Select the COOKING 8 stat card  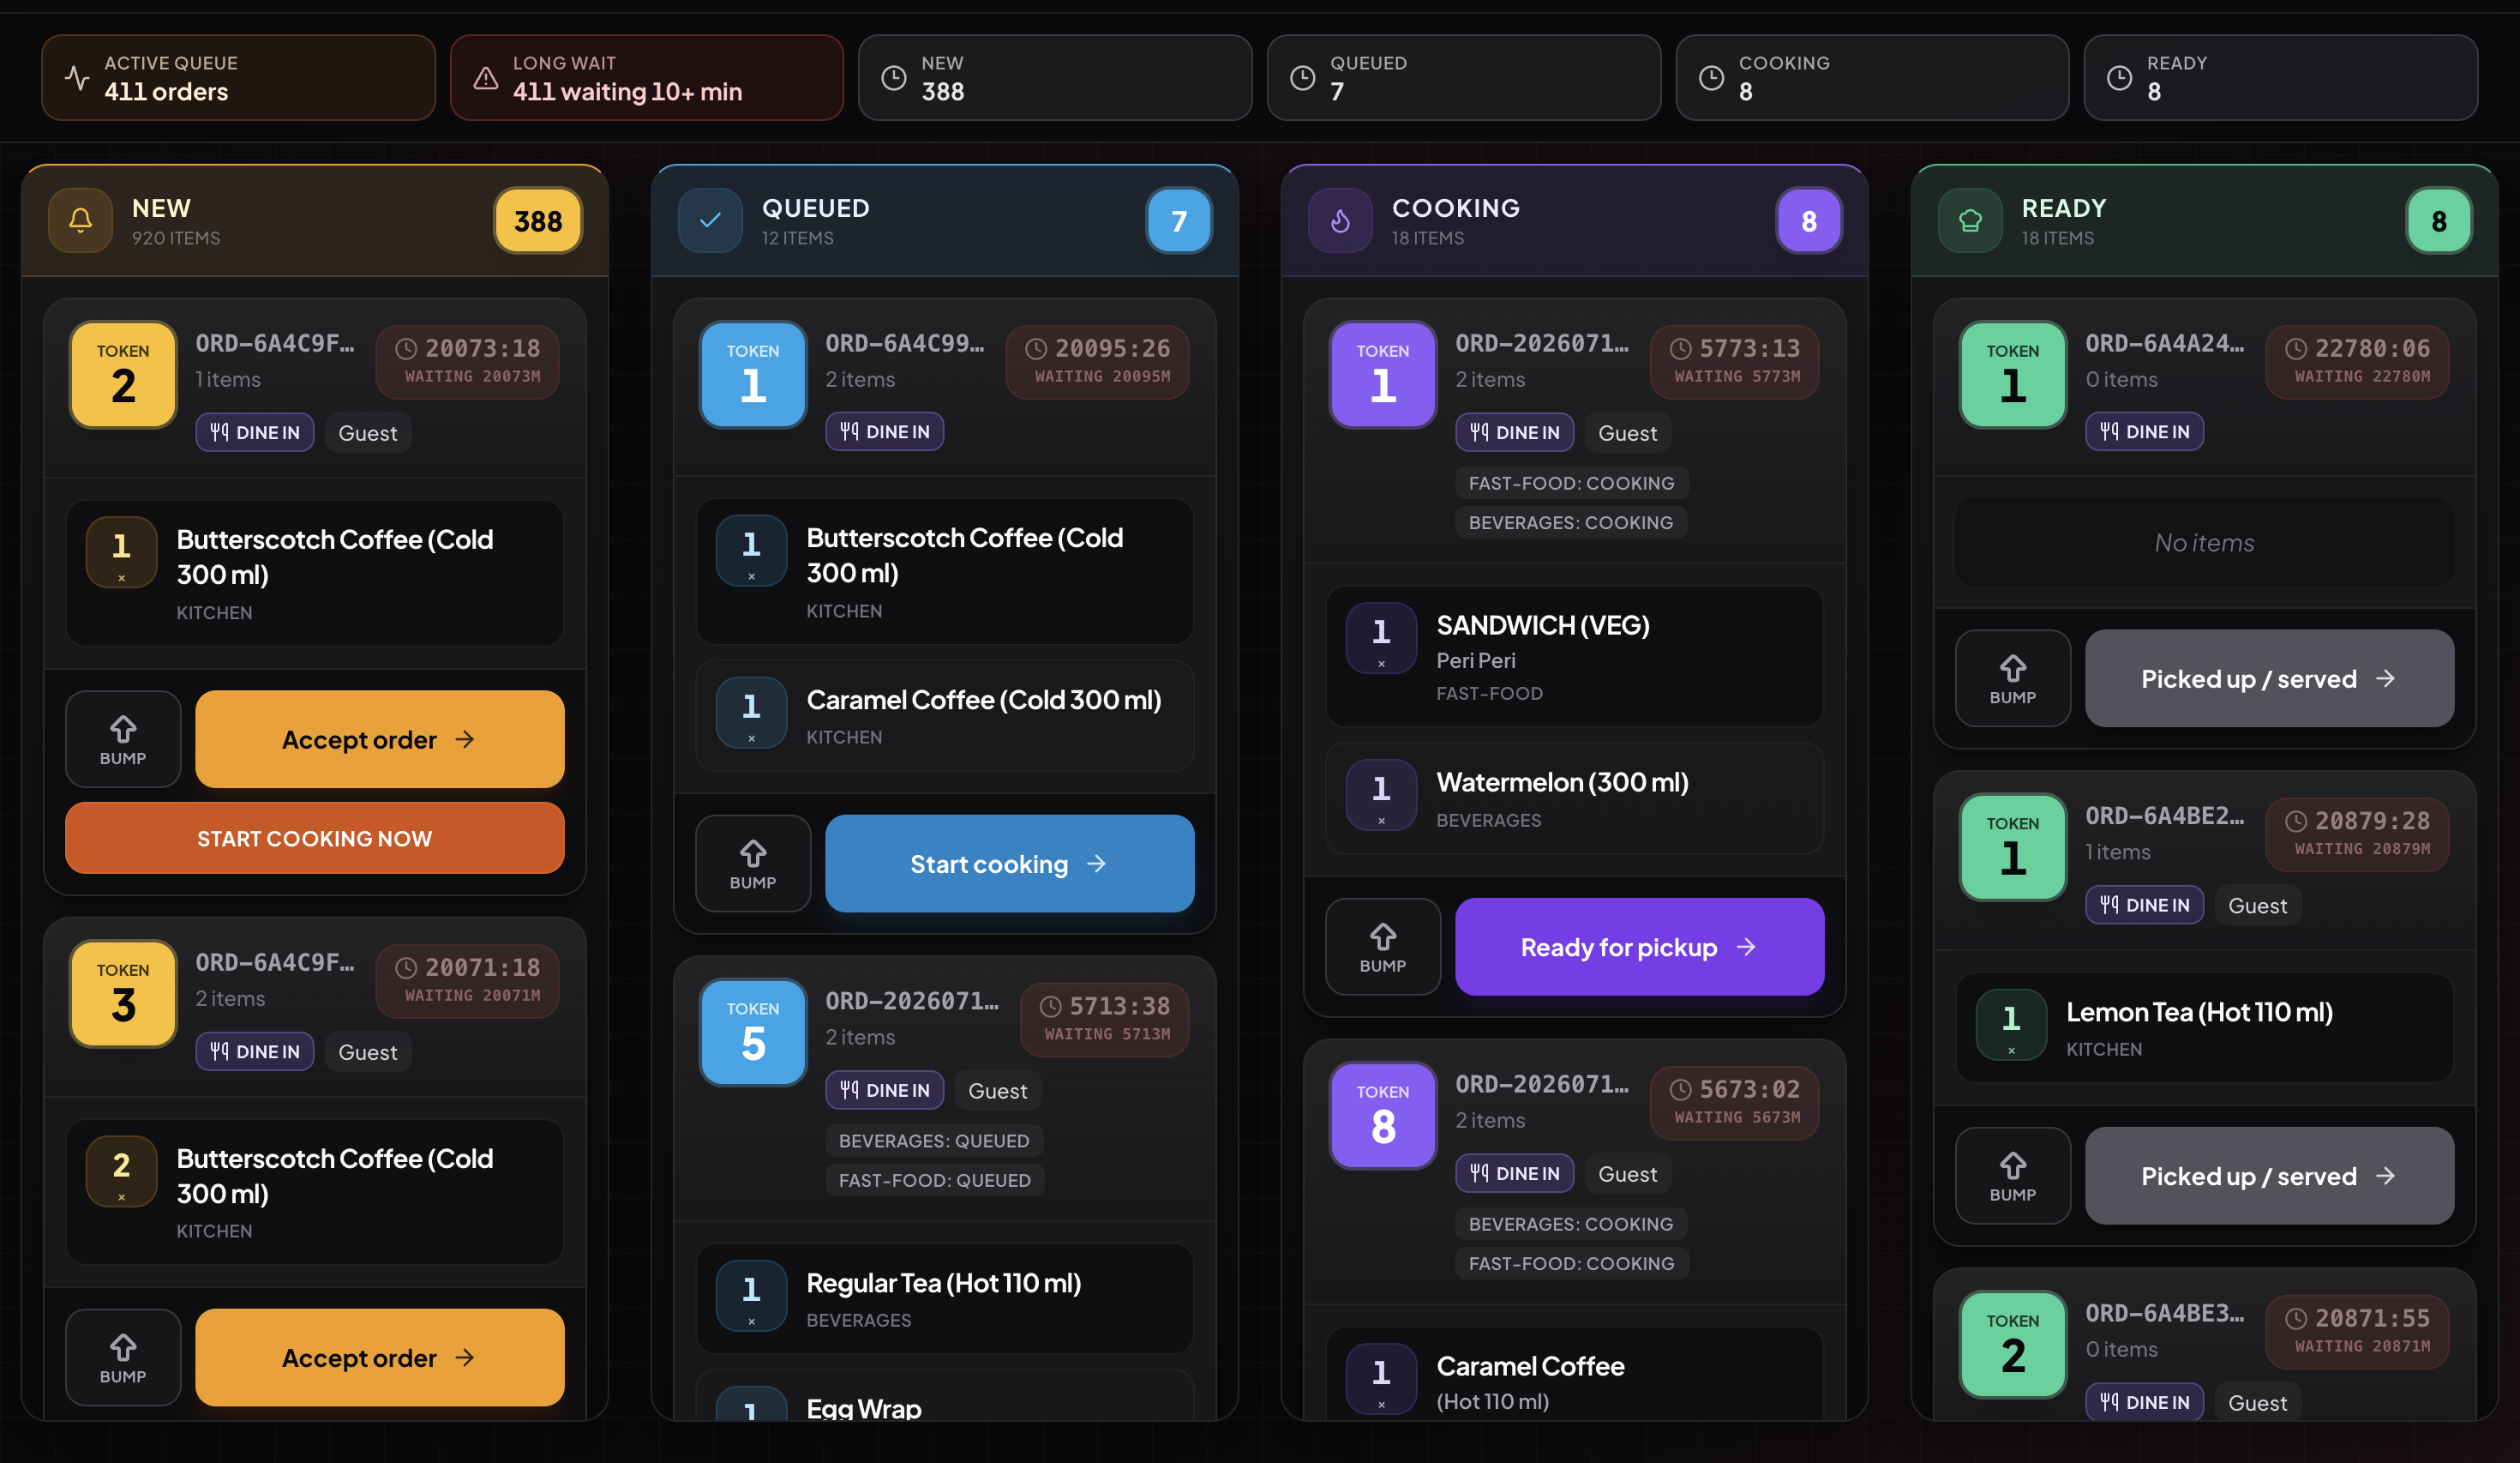[1873, 78]
